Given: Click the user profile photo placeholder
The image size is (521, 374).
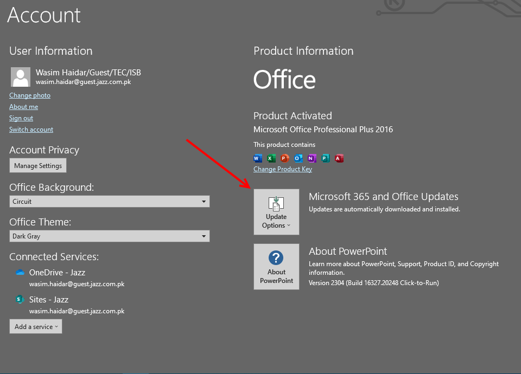Looking at the screenshot, I should 21,77.
